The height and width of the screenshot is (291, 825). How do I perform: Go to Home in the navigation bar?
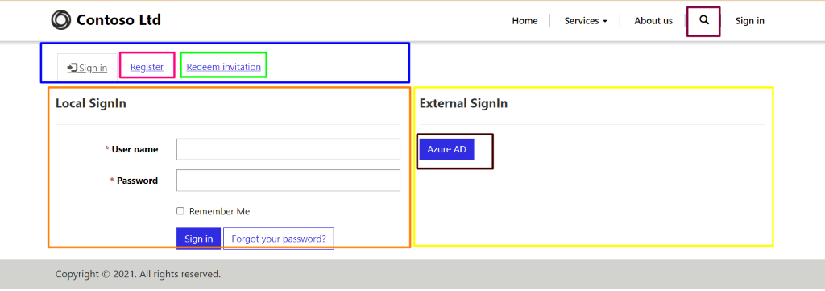click(524, 20)
